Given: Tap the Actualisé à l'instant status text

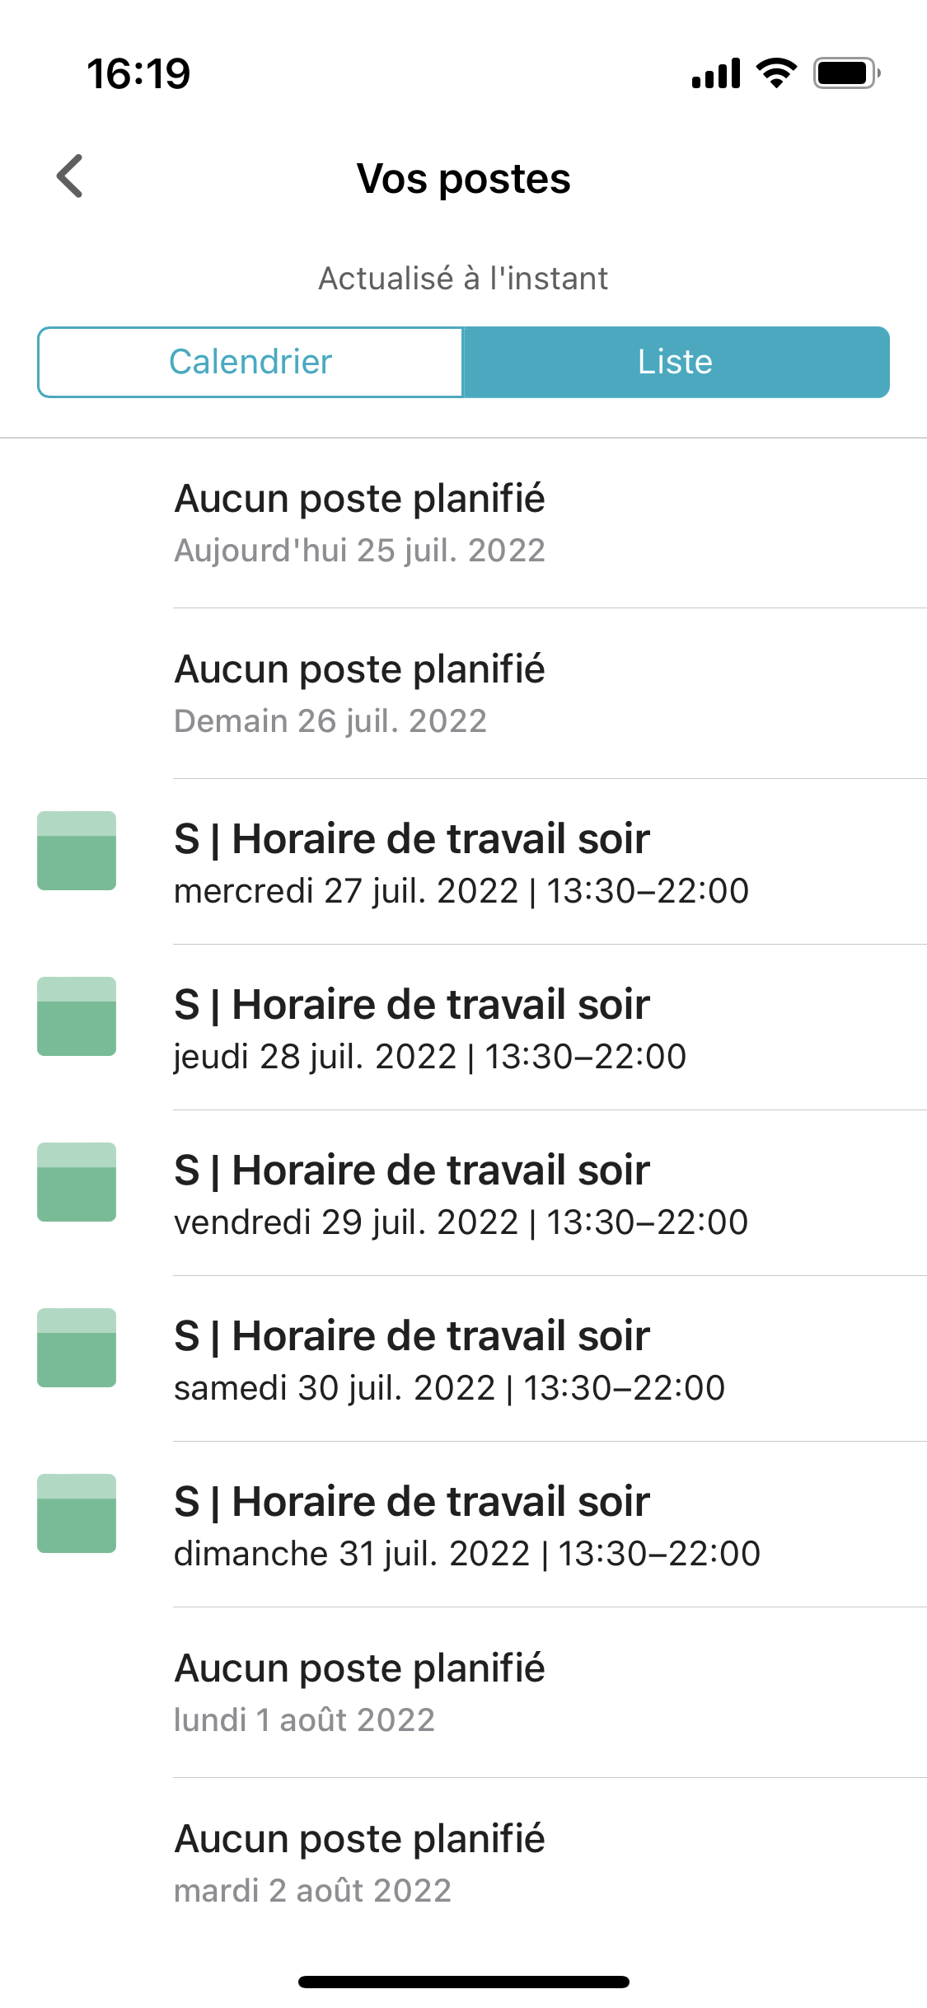Looking at the screenshot, I should (x=463, y=279).
